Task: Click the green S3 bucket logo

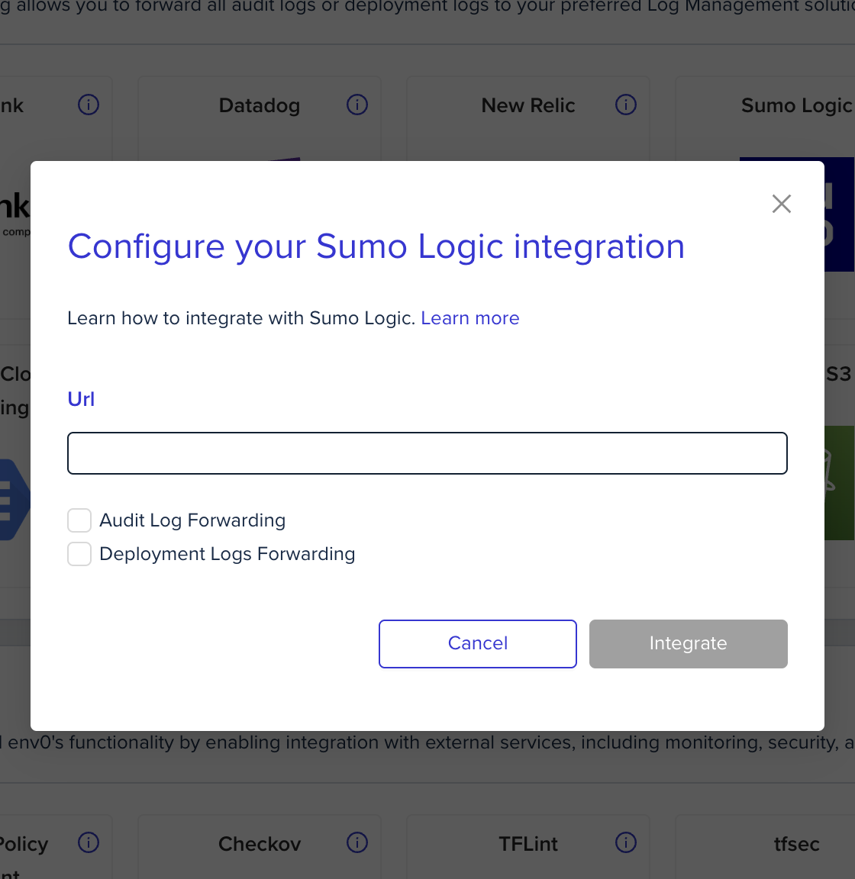Action: pos(839,483)
